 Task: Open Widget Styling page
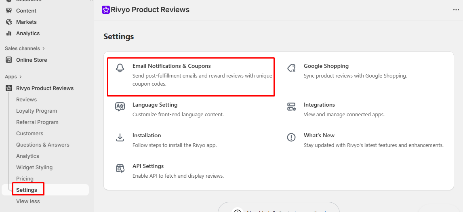[34, 168]
